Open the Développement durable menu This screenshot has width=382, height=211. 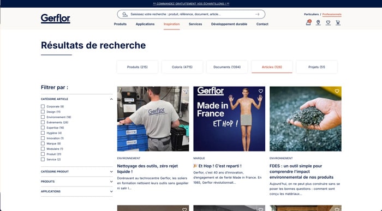click(x=229, y=24)
